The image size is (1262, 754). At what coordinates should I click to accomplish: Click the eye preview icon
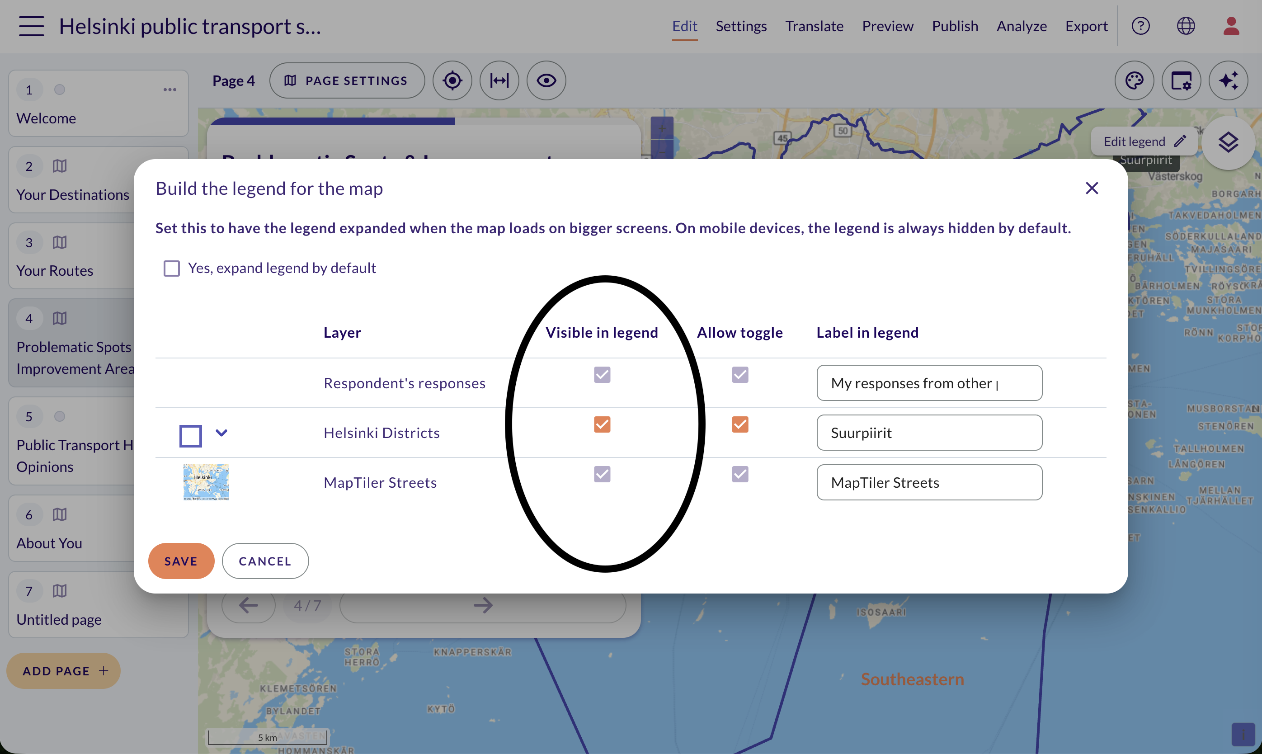[546, 80]
